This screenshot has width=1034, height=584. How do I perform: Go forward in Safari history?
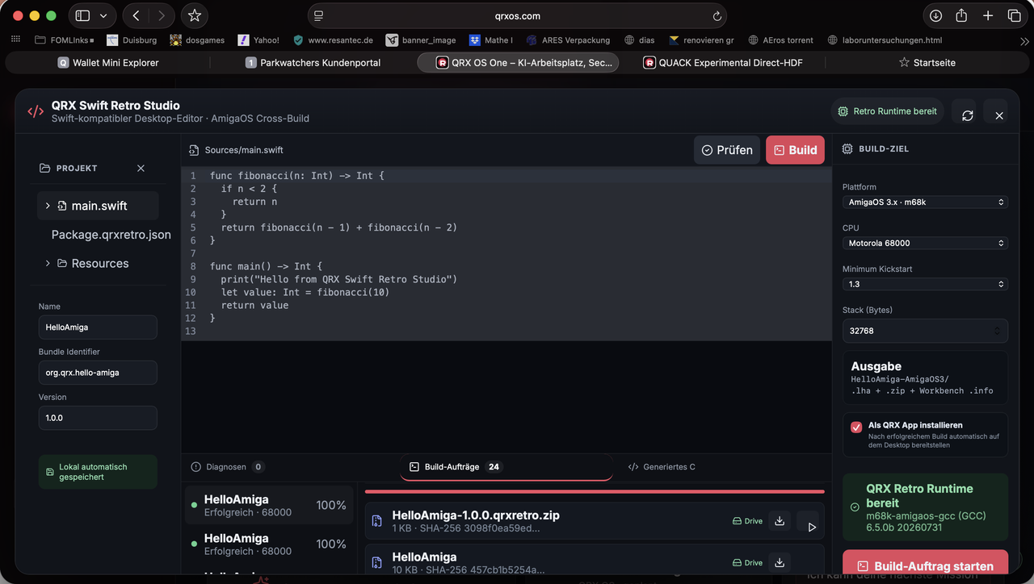click(x=162, y=15)
